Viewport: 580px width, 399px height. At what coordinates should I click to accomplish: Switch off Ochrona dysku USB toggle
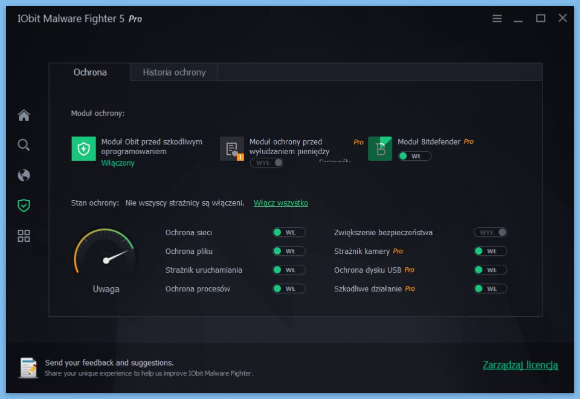tap(491, 270)
